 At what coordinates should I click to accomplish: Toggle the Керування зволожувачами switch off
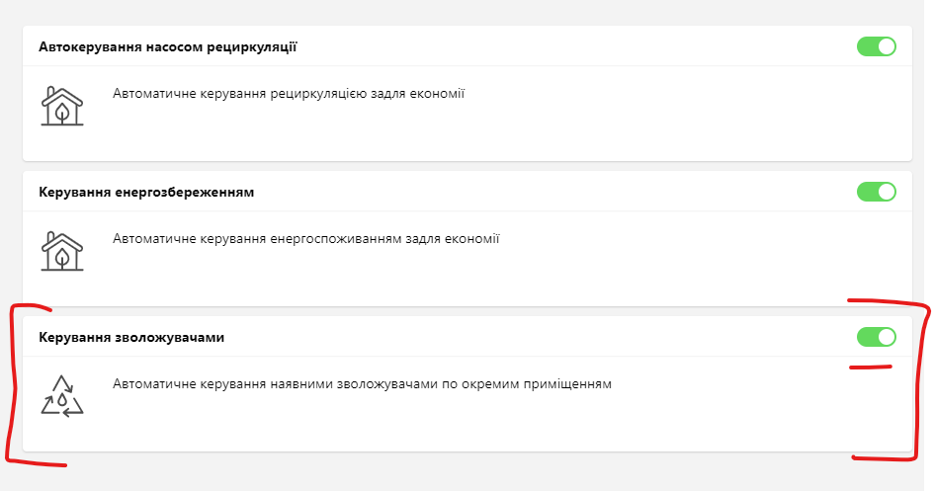(876, 337)
